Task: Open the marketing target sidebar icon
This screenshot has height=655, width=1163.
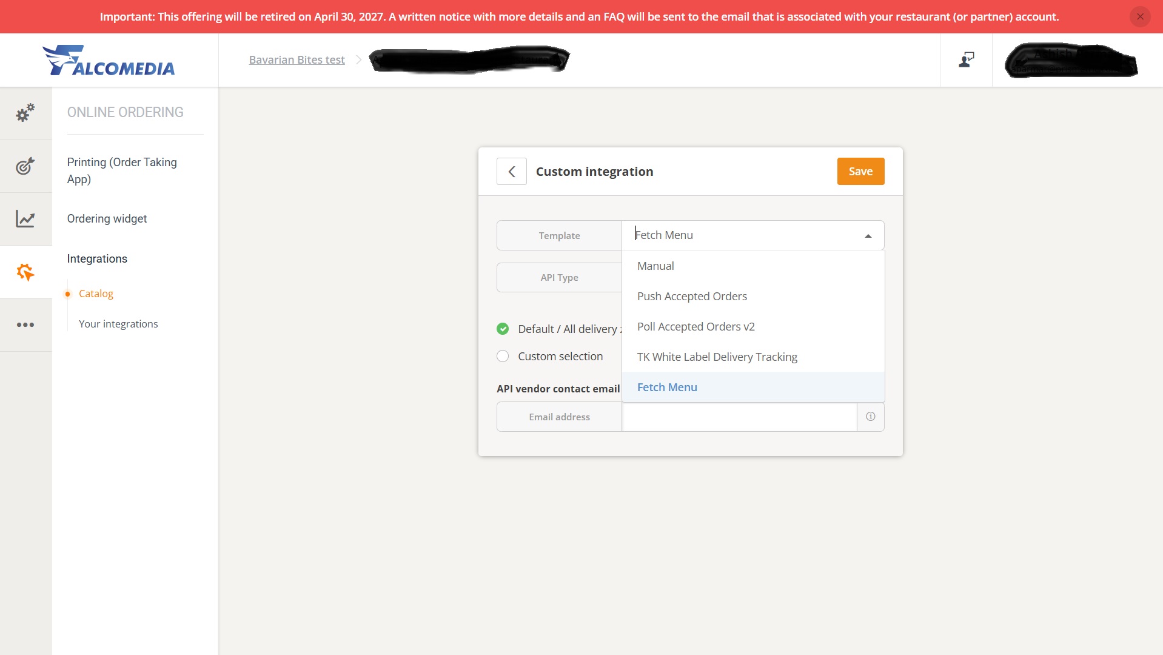Action: point(25,166)
